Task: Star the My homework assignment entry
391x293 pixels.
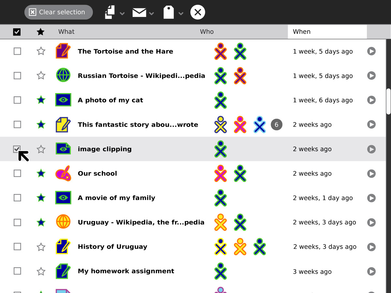Action: click(41, 271)
